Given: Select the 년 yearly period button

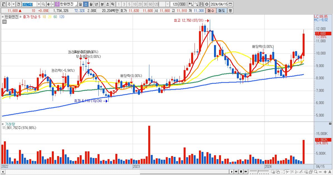Looking at the screenshot, I should tap(96, 4).
